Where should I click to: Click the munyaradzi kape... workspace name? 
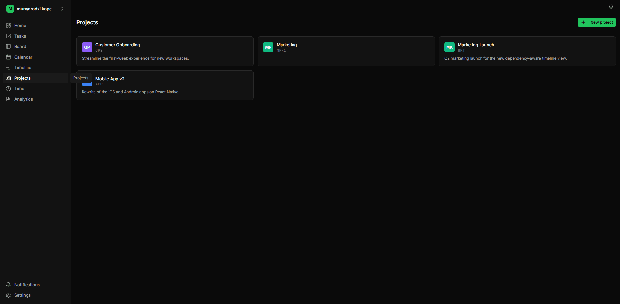click(x=36, y=9)
